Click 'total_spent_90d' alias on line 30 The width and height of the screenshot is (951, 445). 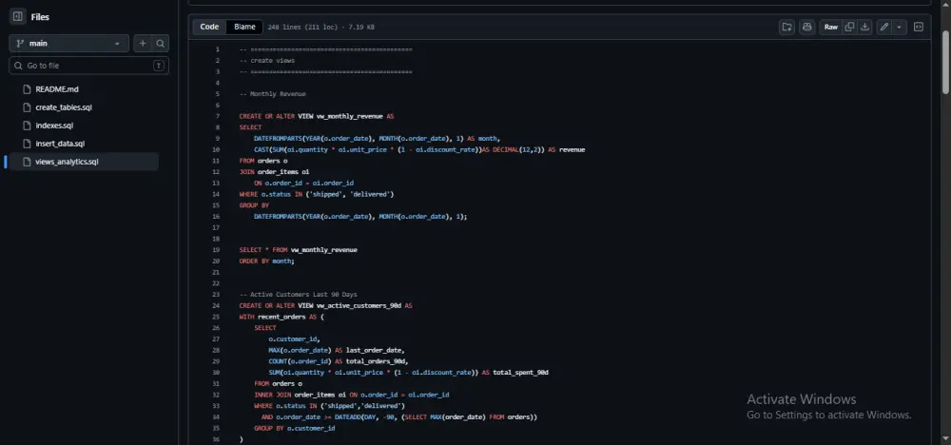[x=521, y=372]
